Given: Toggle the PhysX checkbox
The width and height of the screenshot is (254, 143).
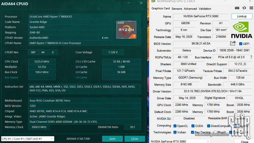Looking at the screenshot, I should click(215, 132).
